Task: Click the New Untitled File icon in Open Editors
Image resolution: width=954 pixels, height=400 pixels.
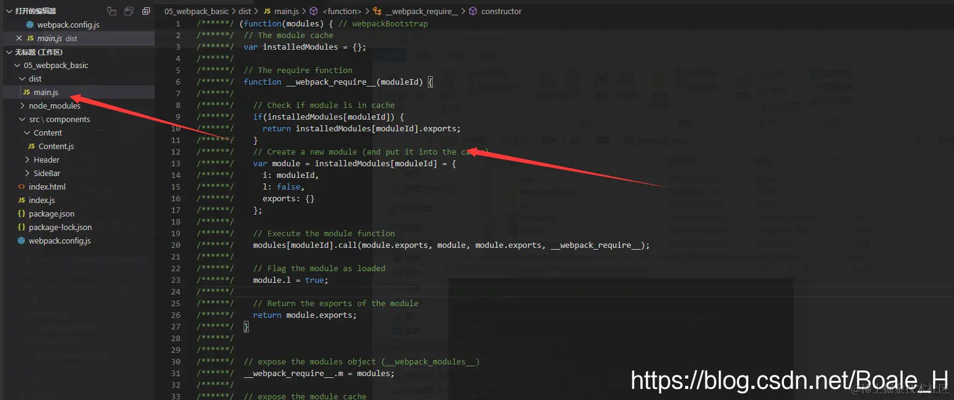Action: (x=111, y=11)
